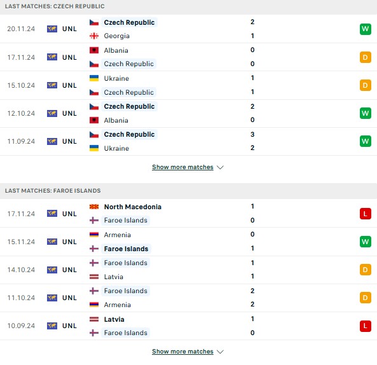Viewport: 377px width, 365px height.
Task: Click the North Macedonia flag icon
Action: pyautogui.click(x=94, y=207)
